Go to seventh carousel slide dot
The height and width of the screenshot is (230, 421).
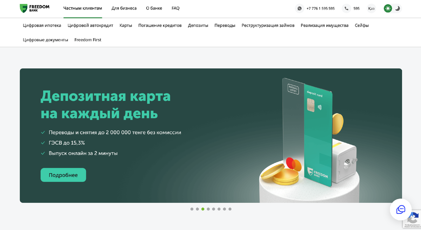[x=225, y=209]
